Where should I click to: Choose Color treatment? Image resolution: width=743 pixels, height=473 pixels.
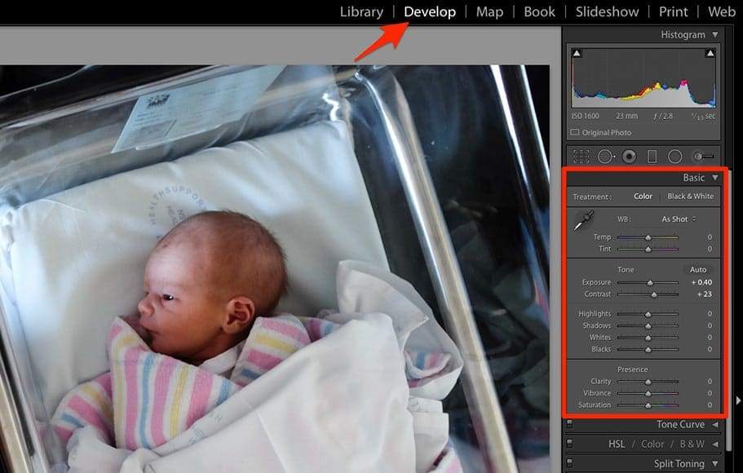click(x=643, y=197)
